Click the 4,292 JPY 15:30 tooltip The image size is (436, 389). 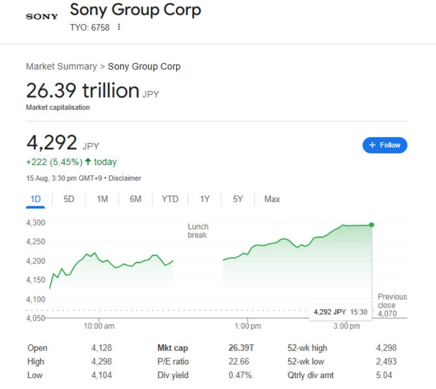(x=340, y=312)
